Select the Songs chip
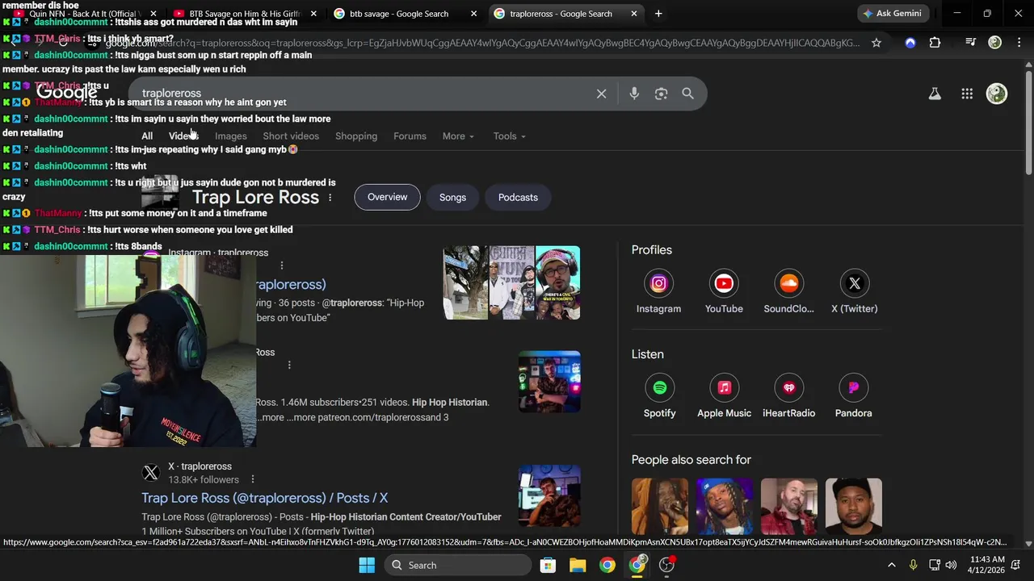 [x=452, y=198]
